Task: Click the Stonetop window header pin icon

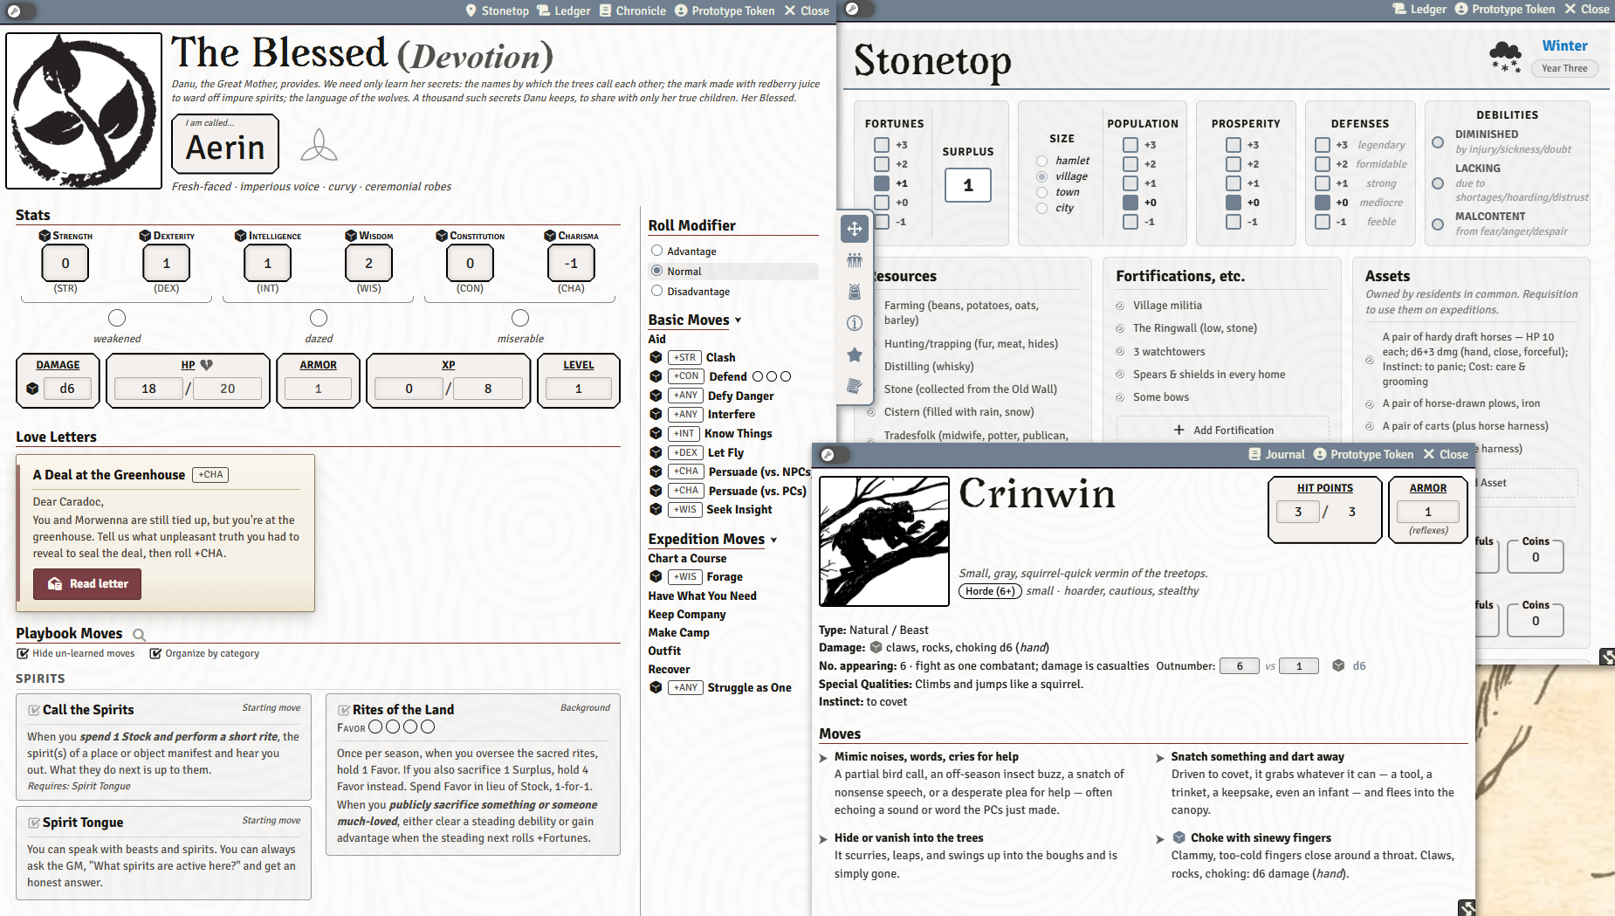Action: [852, 9]
